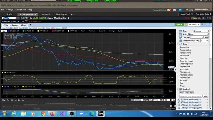Open Microsoft Edge from the taskbar

(x=91, y=114)
